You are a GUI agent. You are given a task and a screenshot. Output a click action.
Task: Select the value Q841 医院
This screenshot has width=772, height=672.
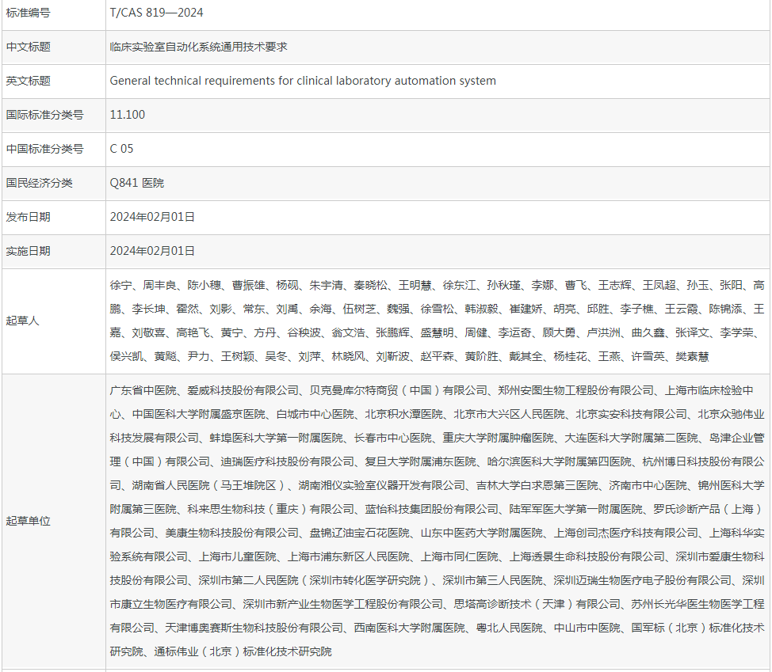(x=137, y=184)
